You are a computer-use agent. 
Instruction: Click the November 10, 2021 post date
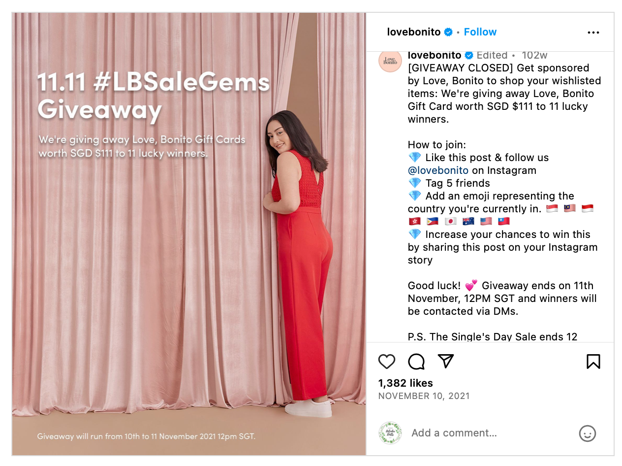[424, 396]
